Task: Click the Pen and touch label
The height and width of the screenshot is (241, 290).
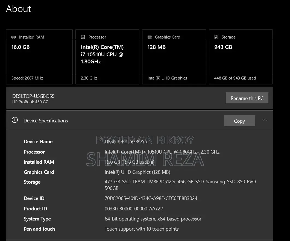Action: coord(39,229)
